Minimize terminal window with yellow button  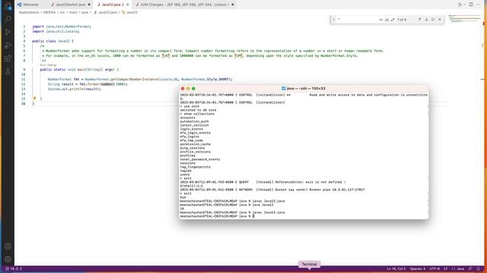click(188, 89)
